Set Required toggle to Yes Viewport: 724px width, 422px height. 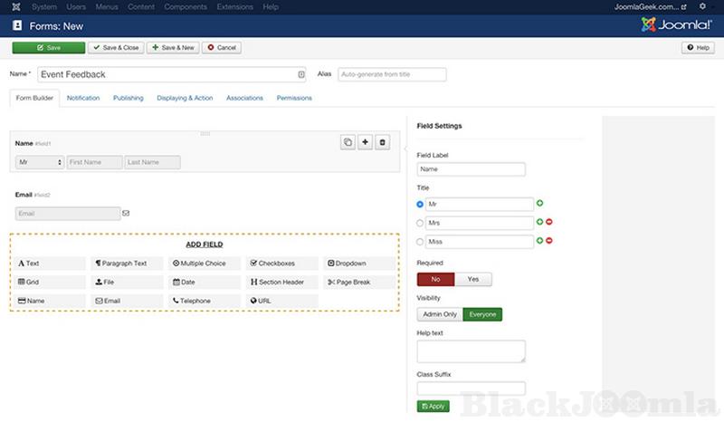click(473, 279)
